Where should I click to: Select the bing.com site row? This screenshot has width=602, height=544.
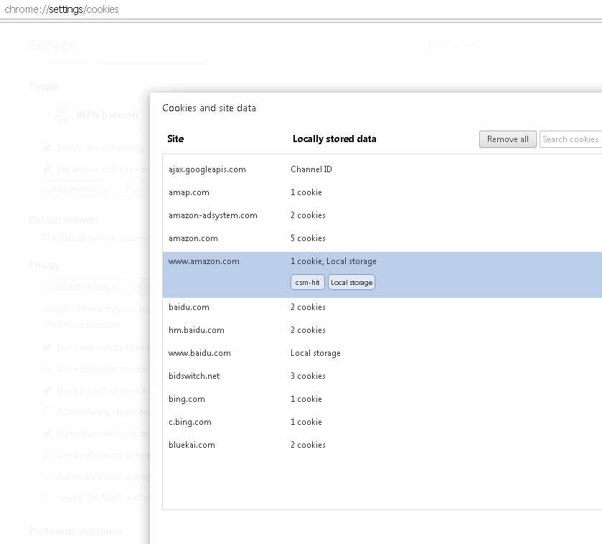coord(382,399)
